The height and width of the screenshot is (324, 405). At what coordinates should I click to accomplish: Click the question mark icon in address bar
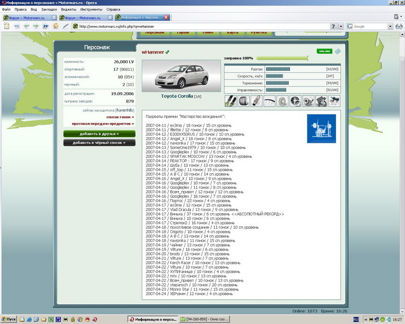333,26
